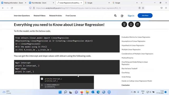This screenshot has width=169, height=95.
Task: Click the site search magnifier icon
Action: coord(115,16)
